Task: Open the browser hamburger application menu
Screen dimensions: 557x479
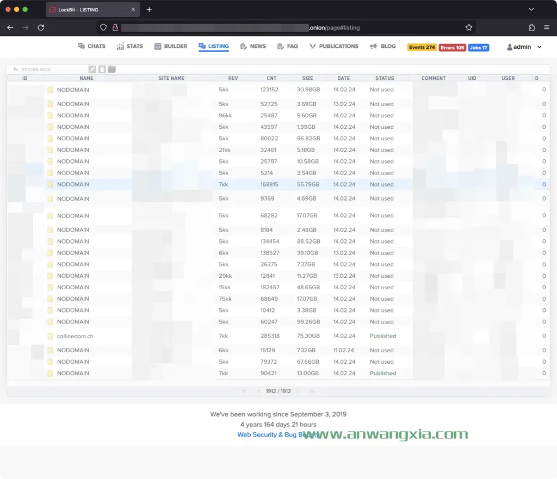Action: click(x=547, y=27)
